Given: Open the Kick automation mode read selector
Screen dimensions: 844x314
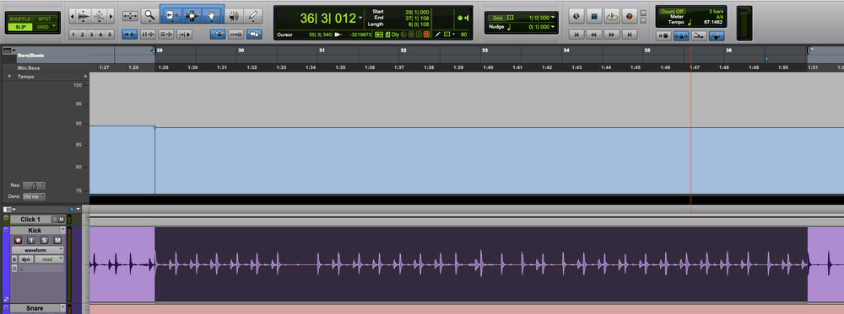Looking at the screenshot, I should tap(50, 259).
